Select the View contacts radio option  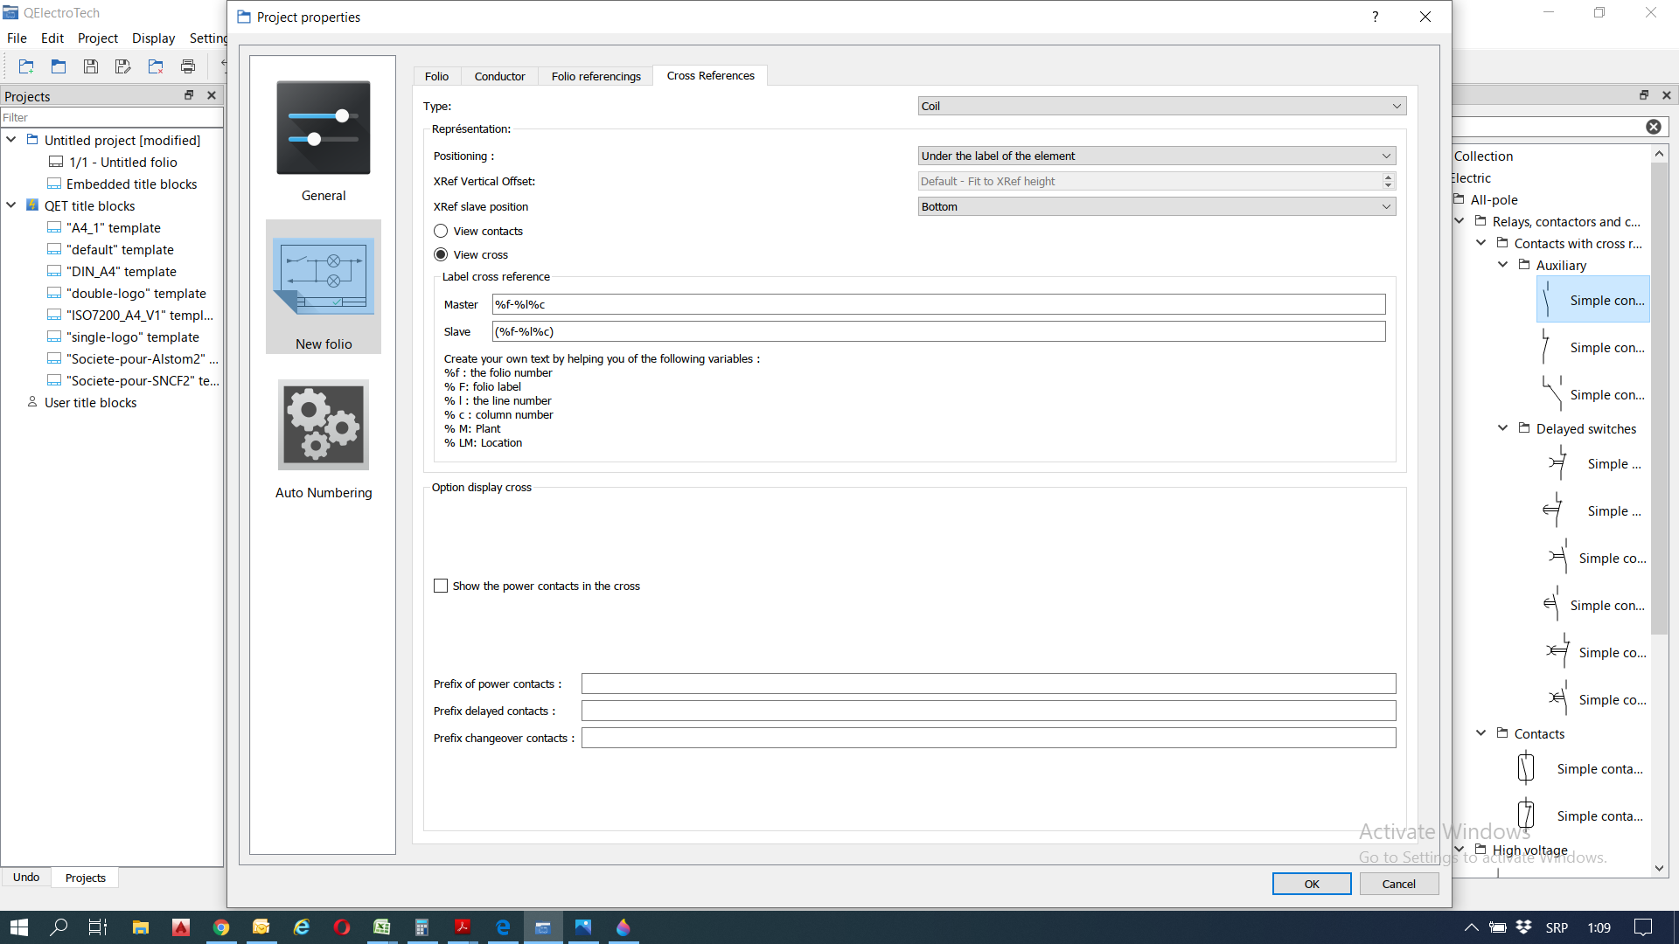click(441, 231)
